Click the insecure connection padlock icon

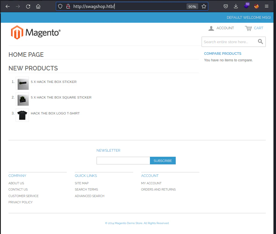point(68,7)
